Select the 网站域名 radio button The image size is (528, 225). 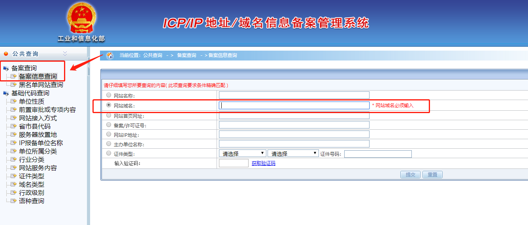point(109,105)
